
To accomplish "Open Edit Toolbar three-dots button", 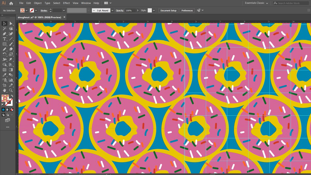I will (x=8, y=127).
